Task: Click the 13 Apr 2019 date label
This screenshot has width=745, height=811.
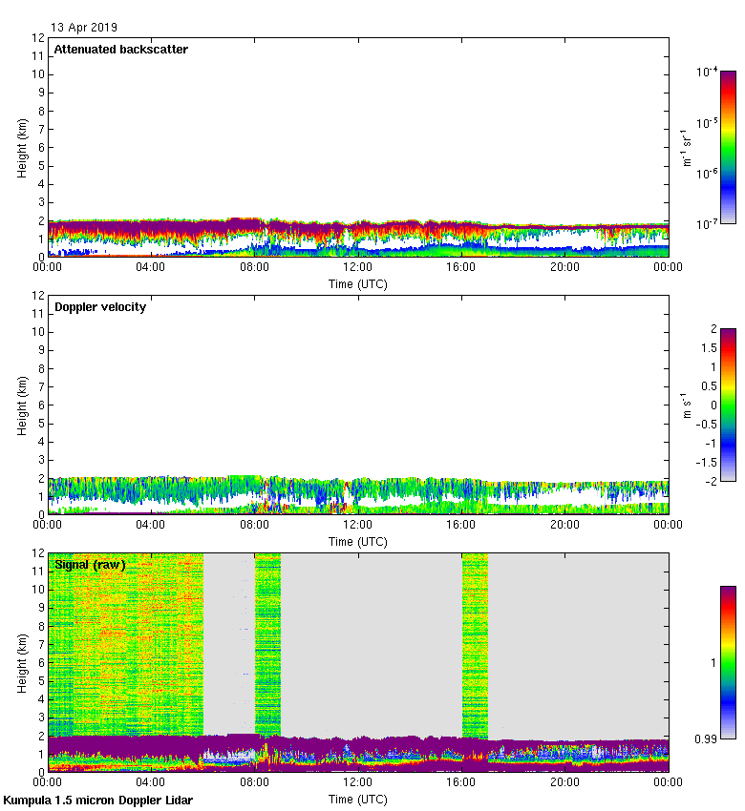Action: point(85,28)
